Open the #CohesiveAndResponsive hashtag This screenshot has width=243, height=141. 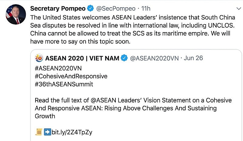coord(71,76)
